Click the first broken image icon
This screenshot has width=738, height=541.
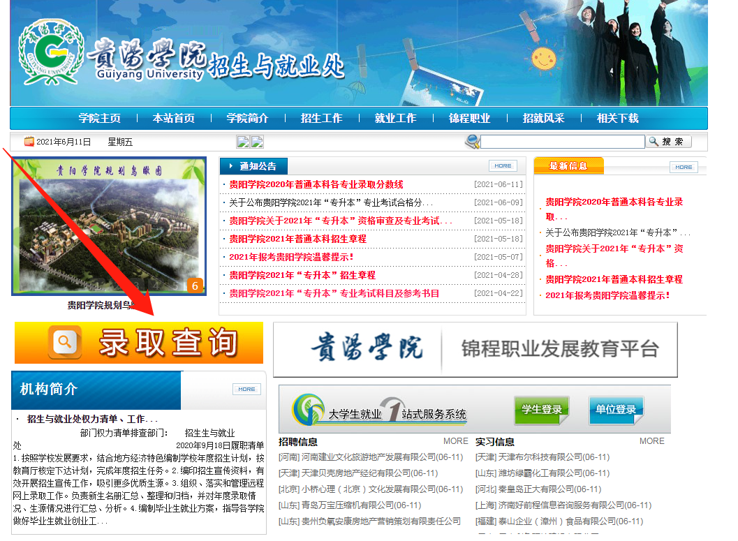[243, 142]
